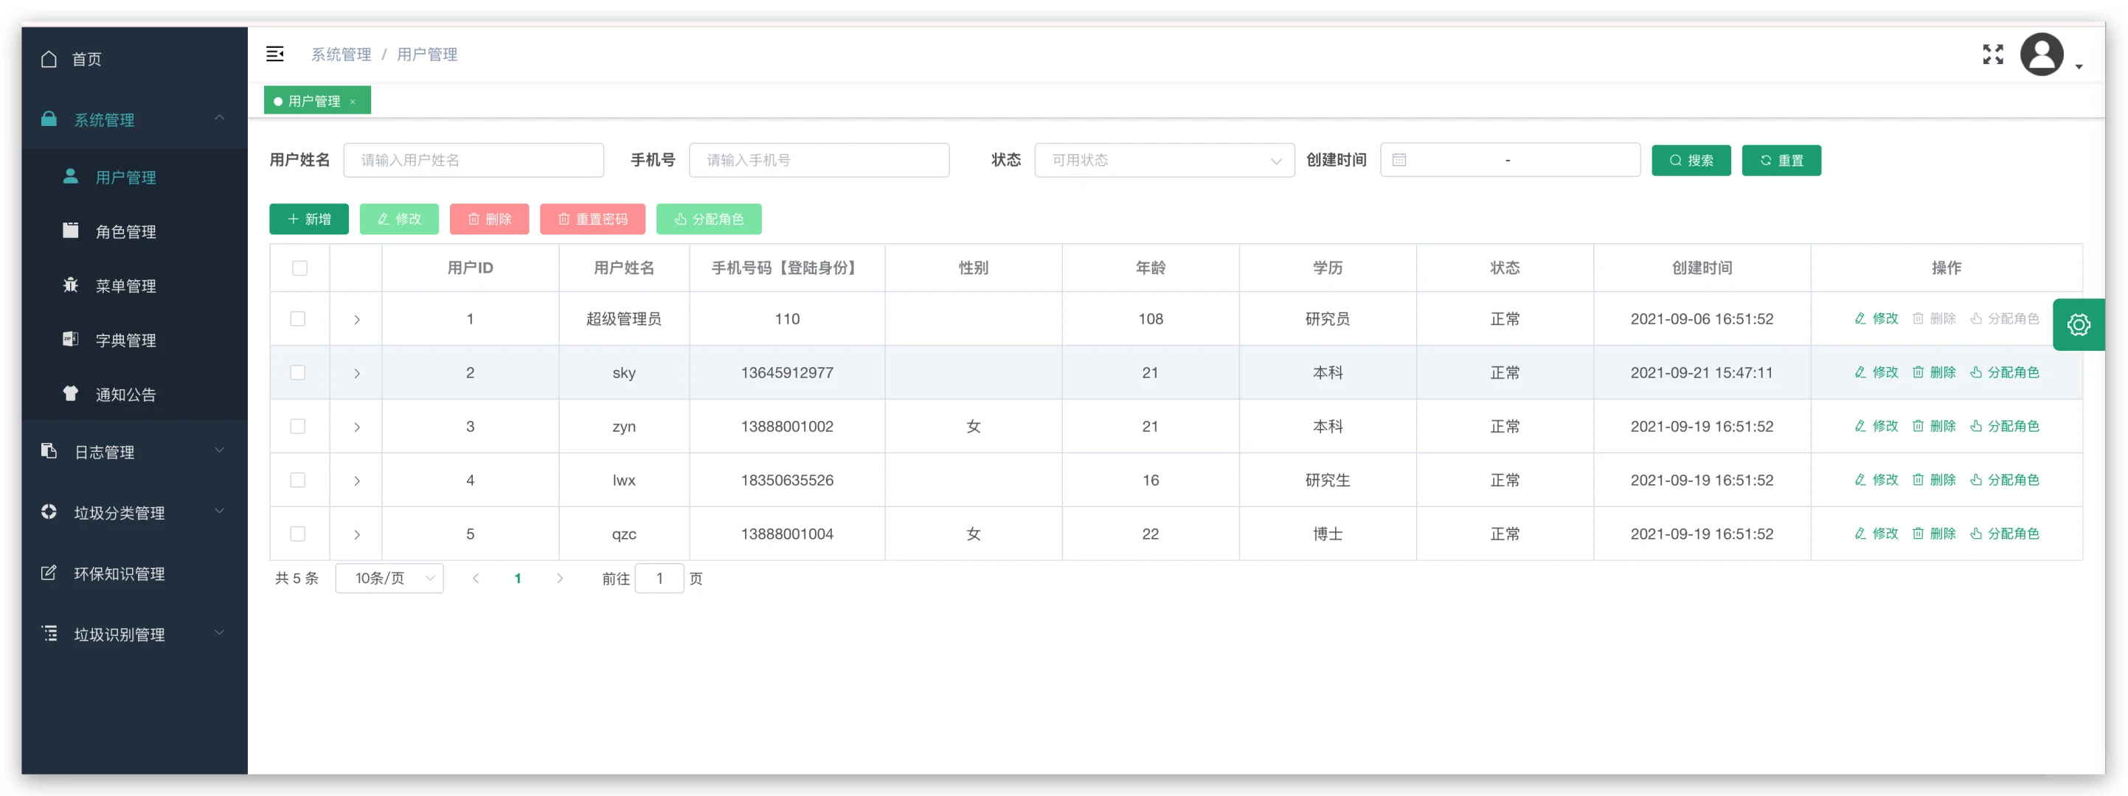Screen dimensions: 2128x796
Task: Click the green settings gear icon
Action: coord(2078,324)
